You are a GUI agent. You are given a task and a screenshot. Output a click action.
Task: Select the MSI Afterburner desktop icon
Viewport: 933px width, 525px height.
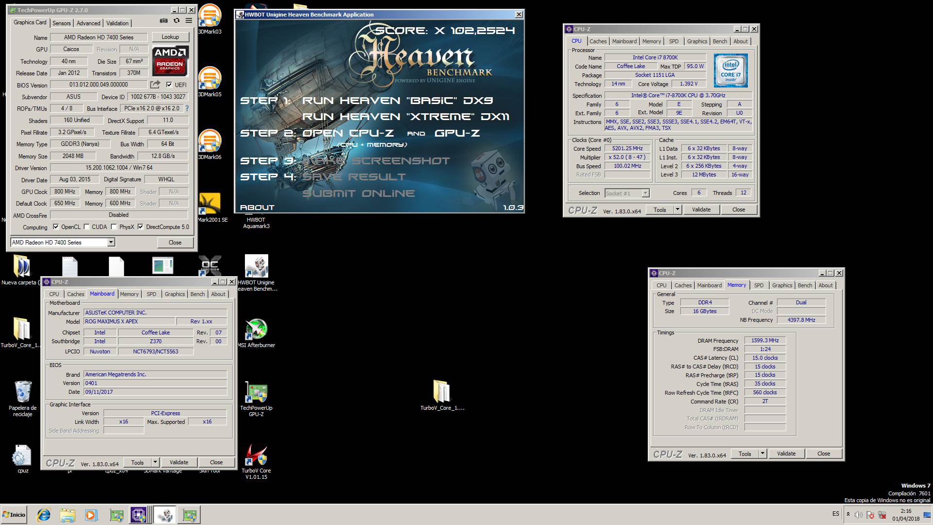[x=256, y=333]
